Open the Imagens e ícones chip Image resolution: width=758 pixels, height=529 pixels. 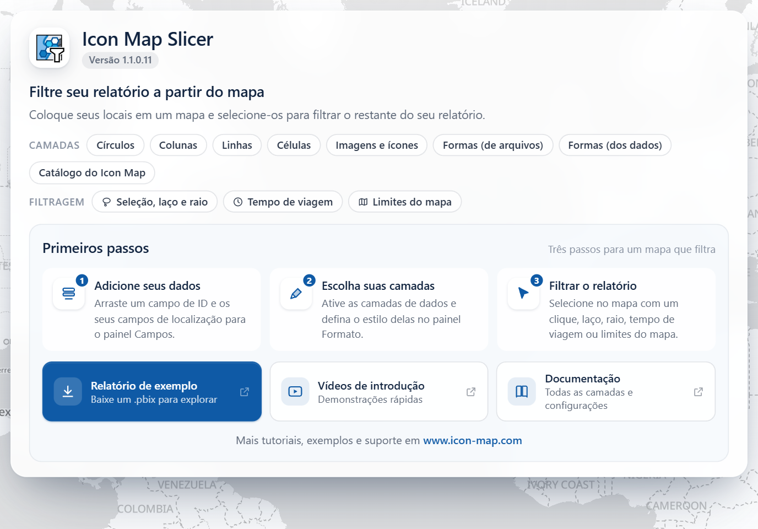[377, 145]
